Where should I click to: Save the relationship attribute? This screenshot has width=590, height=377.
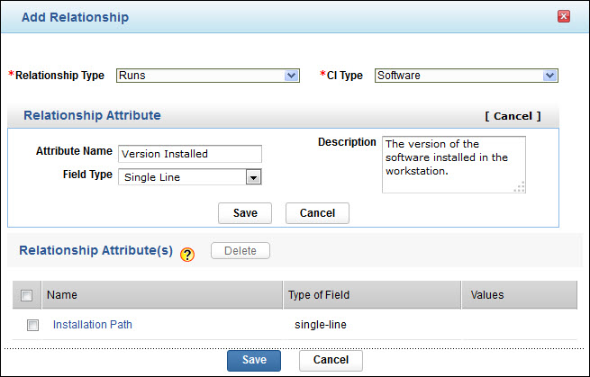[x=245, y=213]
